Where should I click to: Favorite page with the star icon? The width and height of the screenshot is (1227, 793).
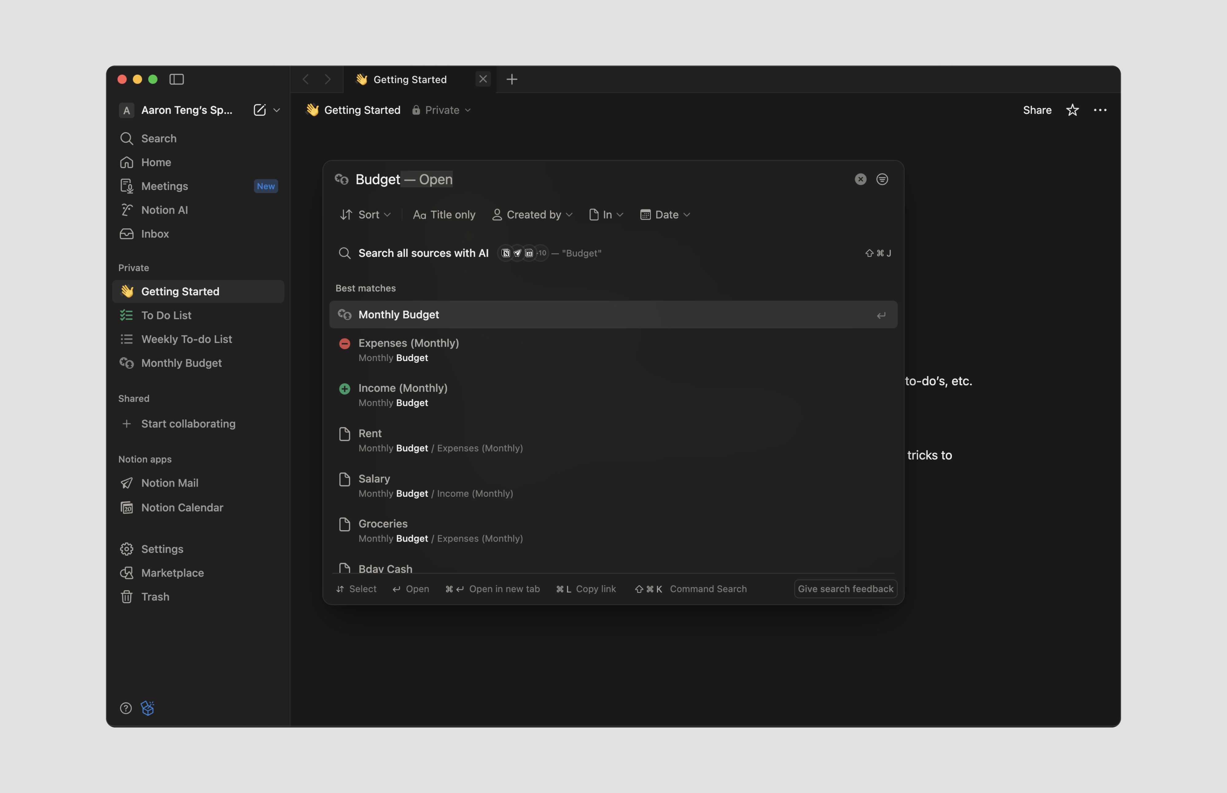point(1072,110)
